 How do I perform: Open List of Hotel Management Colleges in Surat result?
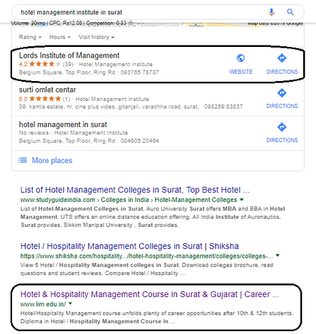click(x=135, y=190)
